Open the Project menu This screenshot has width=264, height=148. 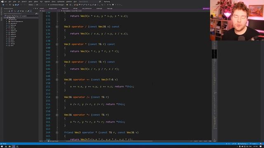24,2
